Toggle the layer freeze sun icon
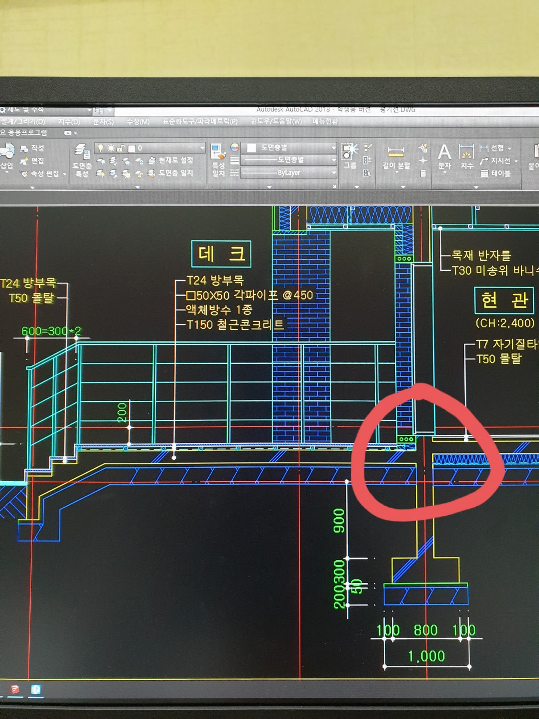 (x=111, y=148)
